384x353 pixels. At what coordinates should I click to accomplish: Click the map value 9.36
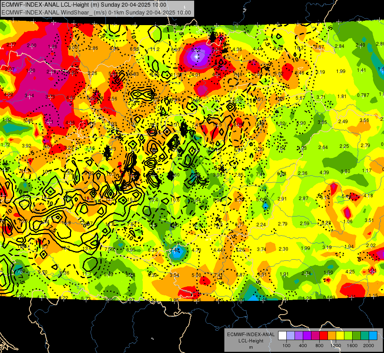coord(64,273)
